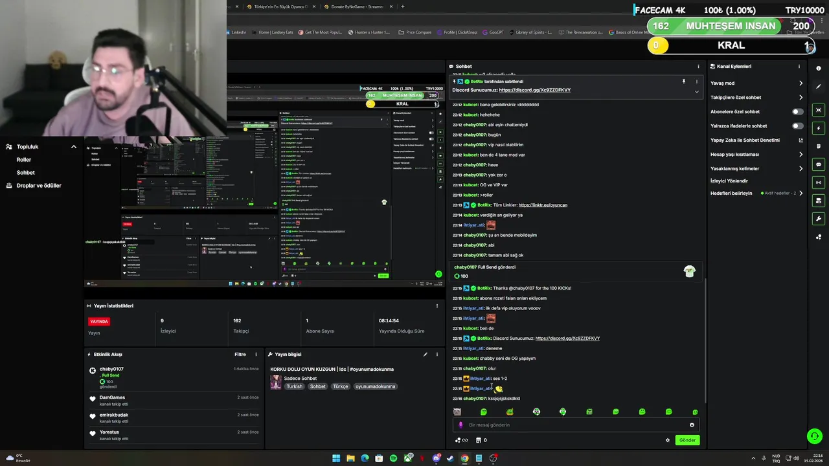Unpin the pinned BotRix message via pin icon
The image size is (829, 466).
click(x=683, y=82)
